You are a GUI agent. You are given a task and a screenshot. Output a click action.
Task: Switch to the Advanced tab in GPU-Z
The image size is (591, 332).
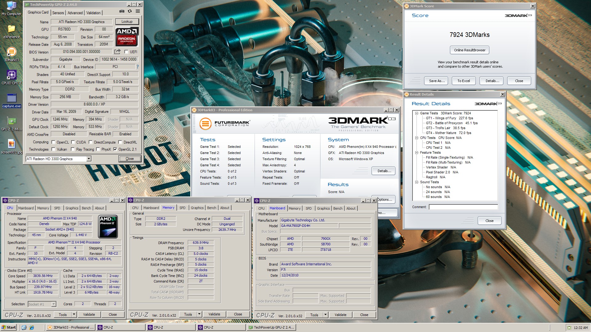pyautogui.click(x=75, y=13)
